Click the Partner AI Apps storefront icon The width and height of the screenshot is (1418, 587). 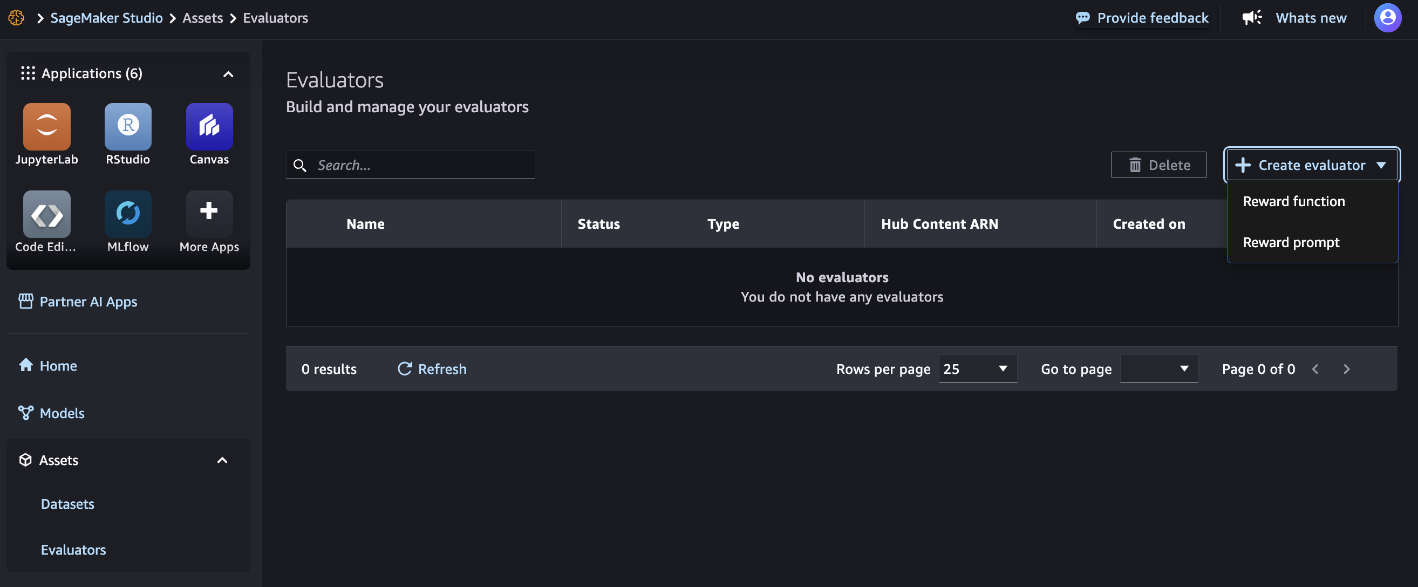tap(26, 301)
